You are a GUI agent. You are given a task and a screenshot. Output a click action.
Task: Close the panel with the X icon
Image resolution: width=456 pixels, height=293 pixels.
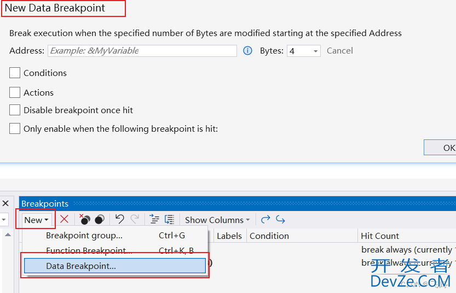tap(5, 203)
